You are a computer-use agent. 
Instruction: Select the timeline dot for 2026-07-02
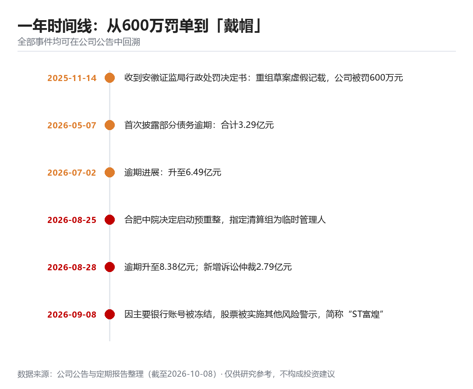click(x=109, y=172)
